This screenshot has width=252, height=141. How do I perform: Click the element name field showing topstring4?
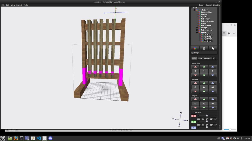click(x=204, y=53)
